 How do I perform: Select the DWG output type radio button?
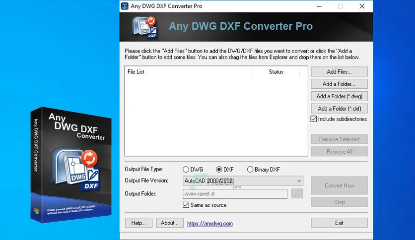coord(186,170)
